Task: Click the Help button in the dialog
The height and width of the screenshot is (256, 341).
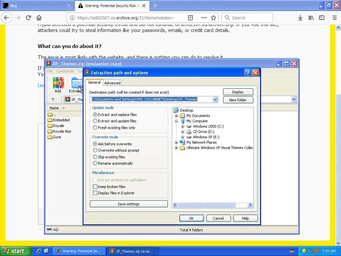Action: click(245, 218)
